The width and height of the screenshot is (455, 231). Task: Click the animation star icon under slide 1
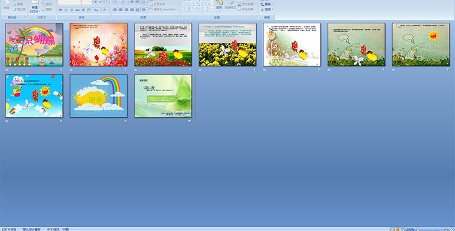click(7, 69)
